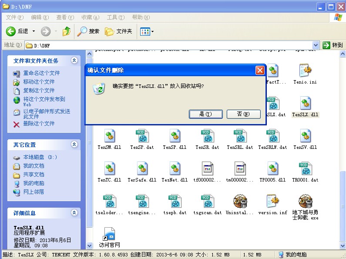Select the tsgscan.dat file icon
Viewport: 346px width, 259px height.
pos(207,202)
